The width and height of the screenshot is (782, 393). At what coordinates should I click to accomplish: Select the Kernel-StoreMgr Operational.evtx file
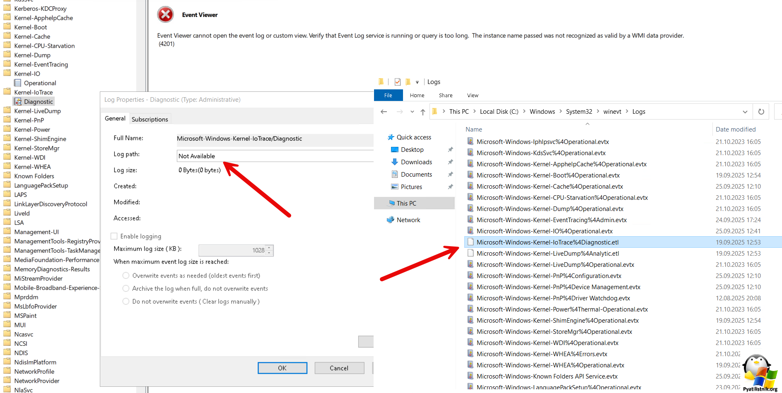[x=555, y=331]
